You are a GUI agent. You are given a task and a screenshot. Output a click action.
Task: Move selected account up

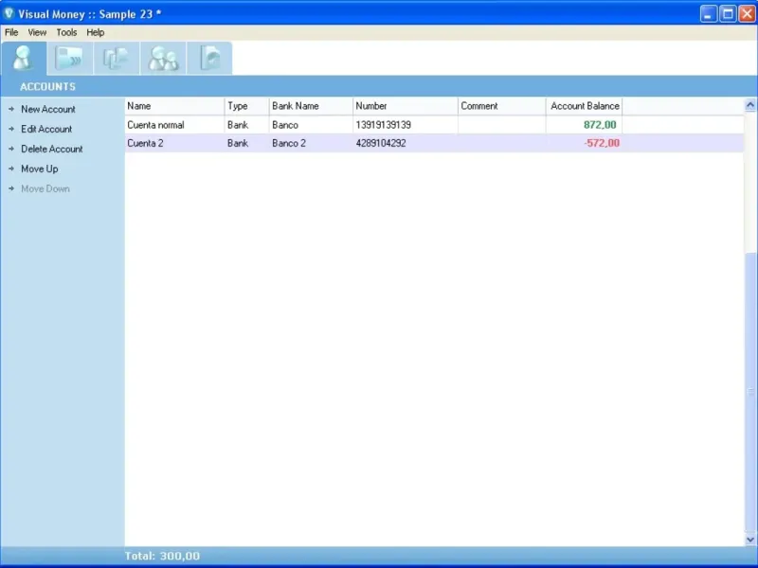[x=40, y=169]
